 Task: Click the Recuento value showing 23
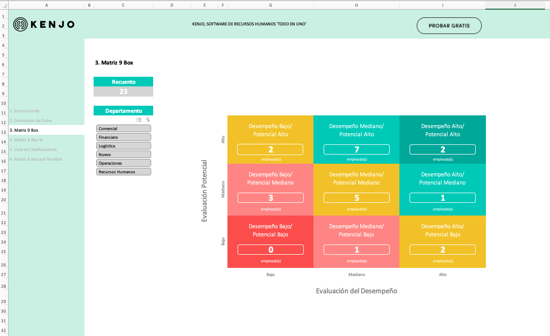tap(123, 91)
